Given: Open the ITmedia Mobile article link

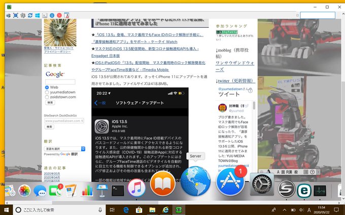Looking at the screenshot, I should click(x=148, y=66).
